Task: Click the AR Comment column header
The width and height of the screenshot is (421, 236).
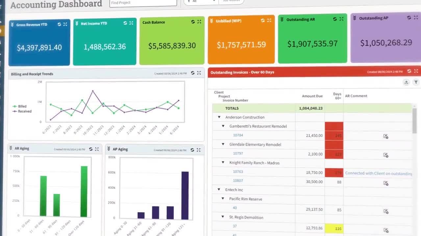Action: [356, 96]
